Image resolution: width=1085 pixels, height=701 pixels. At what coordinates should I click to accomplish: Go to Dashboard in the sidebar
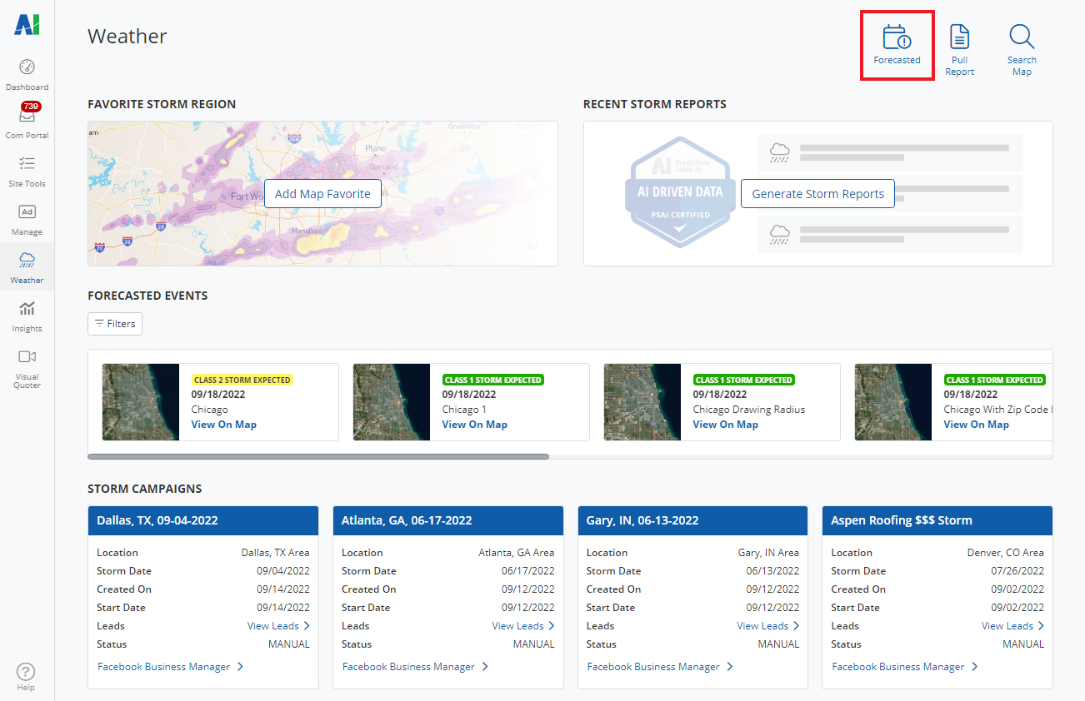(27, 68)
